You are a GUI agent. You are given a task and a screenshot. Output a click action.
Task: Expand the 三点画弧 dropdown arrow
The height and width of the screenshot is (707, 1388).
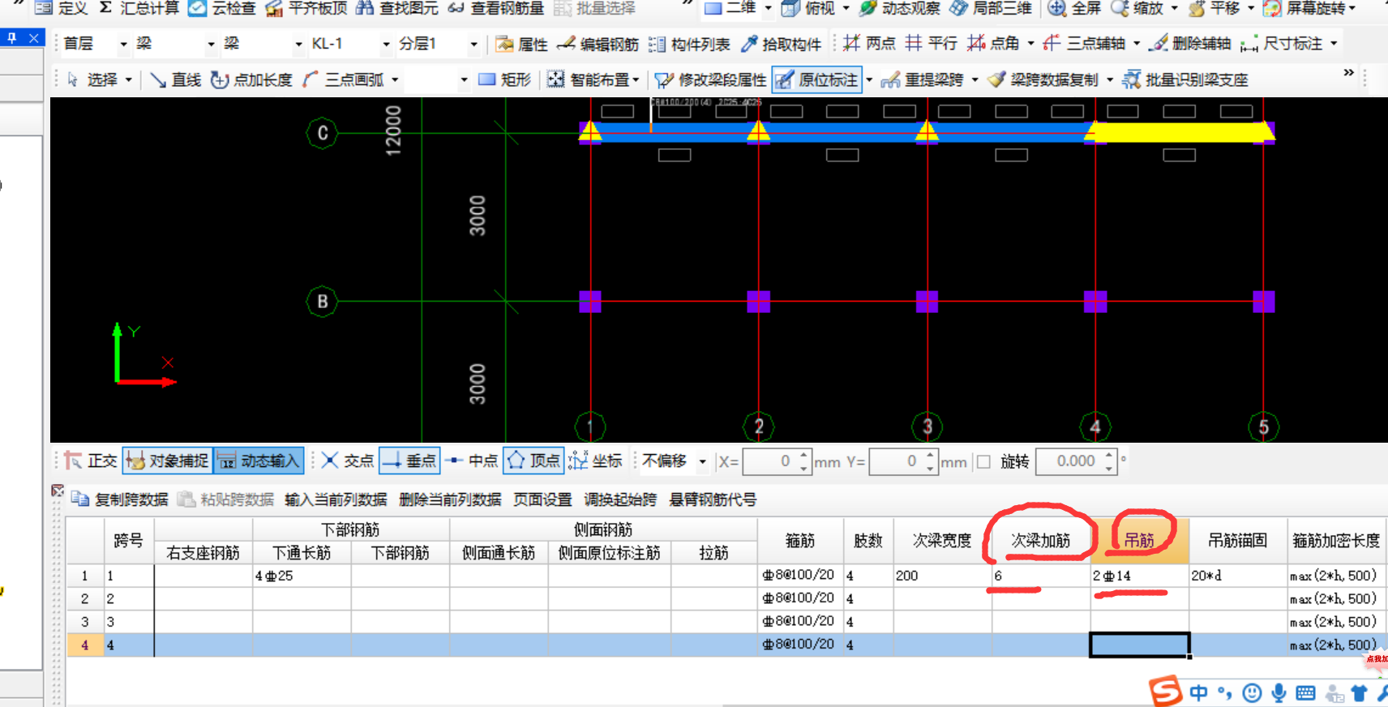(x=396, y=79)
